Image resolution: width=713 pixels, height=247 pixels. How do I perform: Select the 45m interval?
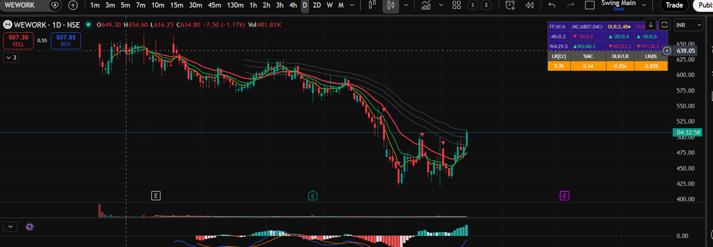[213, 5]
